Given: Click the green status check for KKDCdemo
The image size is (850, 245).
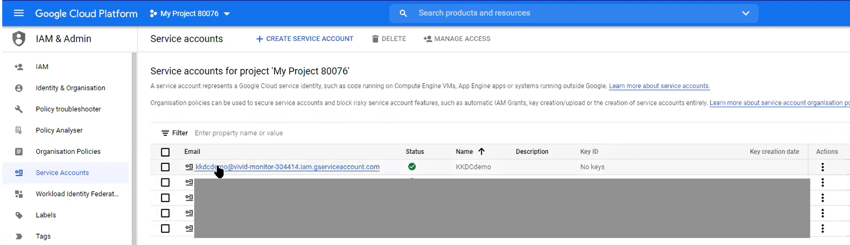Looking at the screenshot, I should tap(412, 167).
